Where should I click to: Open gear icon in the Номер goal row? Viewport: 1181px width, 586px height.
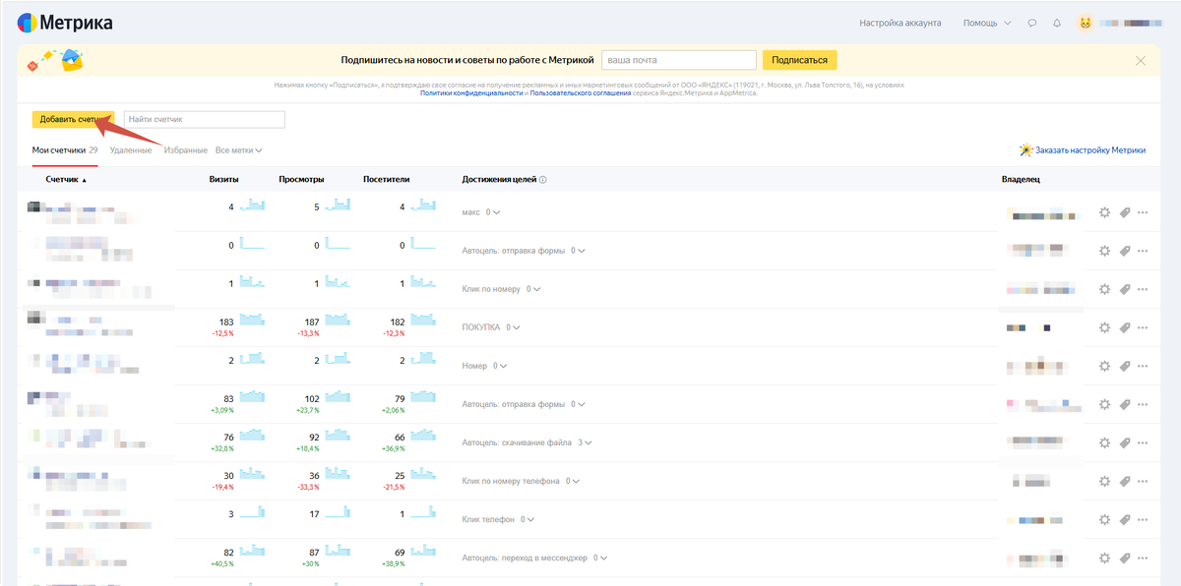coord(1104,367)
